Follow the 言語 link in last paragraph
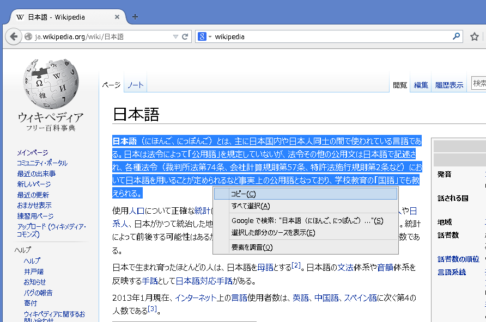486x322 pixels. (x=239, y=298)
